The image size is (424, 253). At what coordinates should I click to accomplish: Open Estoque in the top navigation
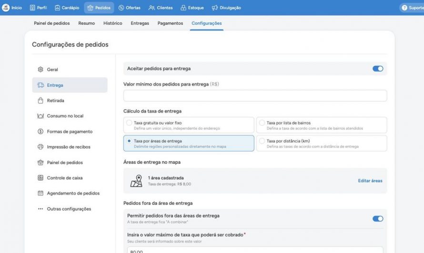[192, 8]
